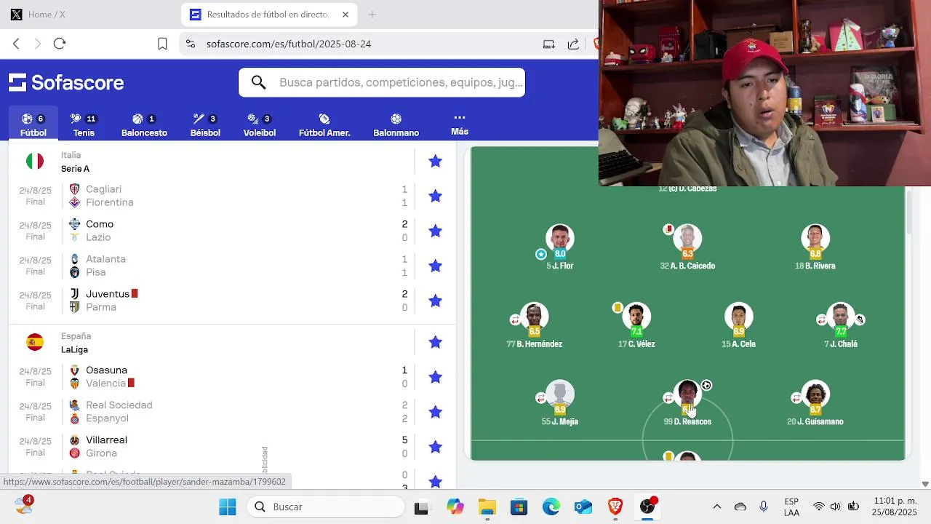The image size is (931, 524).
Task: Open the Béisbol tab
Action: pos(205,125)
